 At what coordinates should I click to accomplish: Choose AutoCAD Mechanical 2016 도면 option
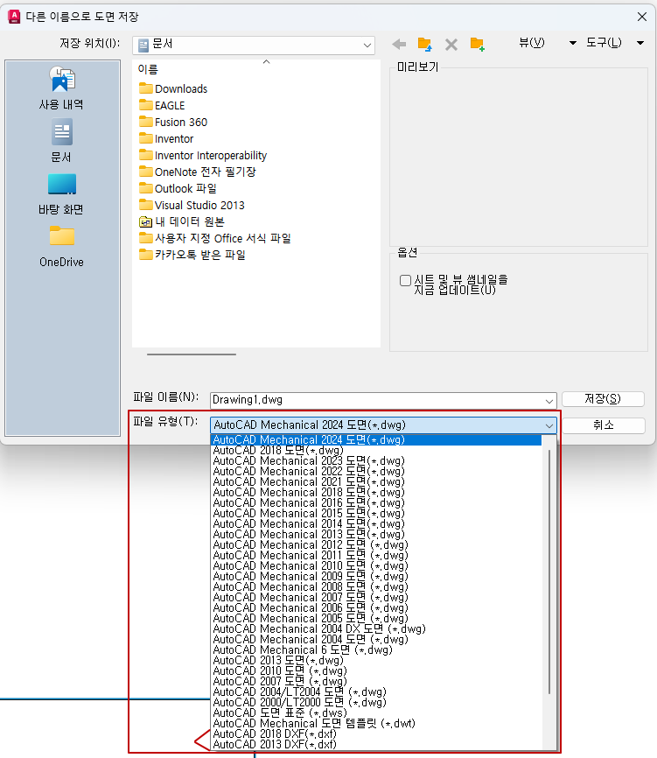pos(376,503)
